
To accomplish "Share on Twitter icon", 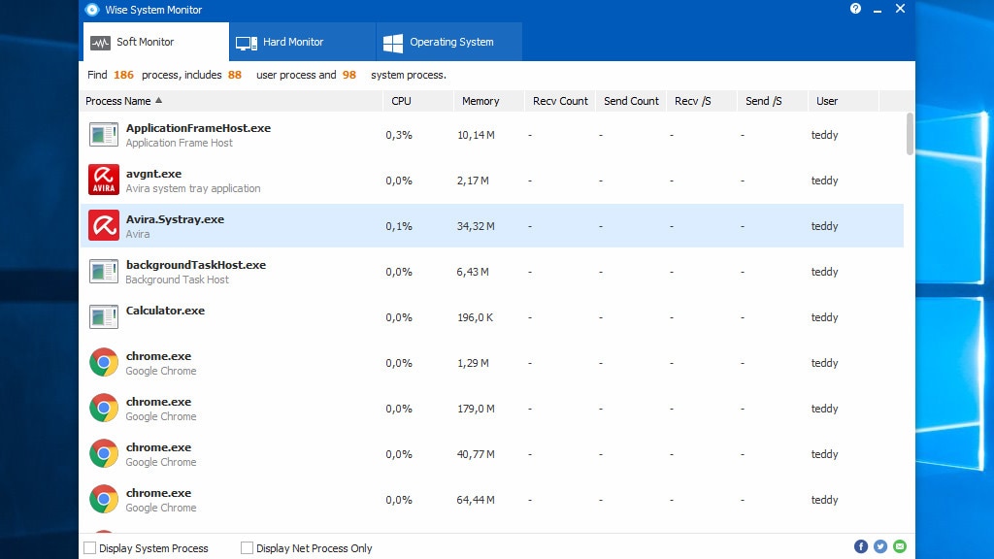I will point(880,546).
